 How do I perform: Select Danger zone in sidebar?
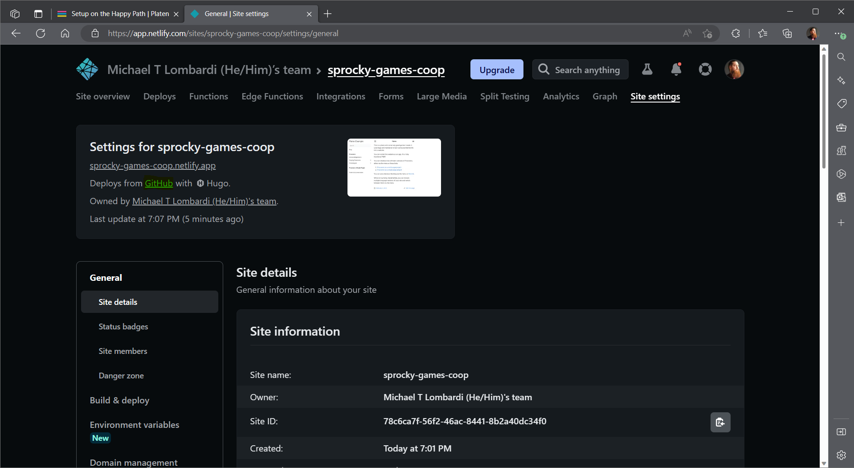121,376
